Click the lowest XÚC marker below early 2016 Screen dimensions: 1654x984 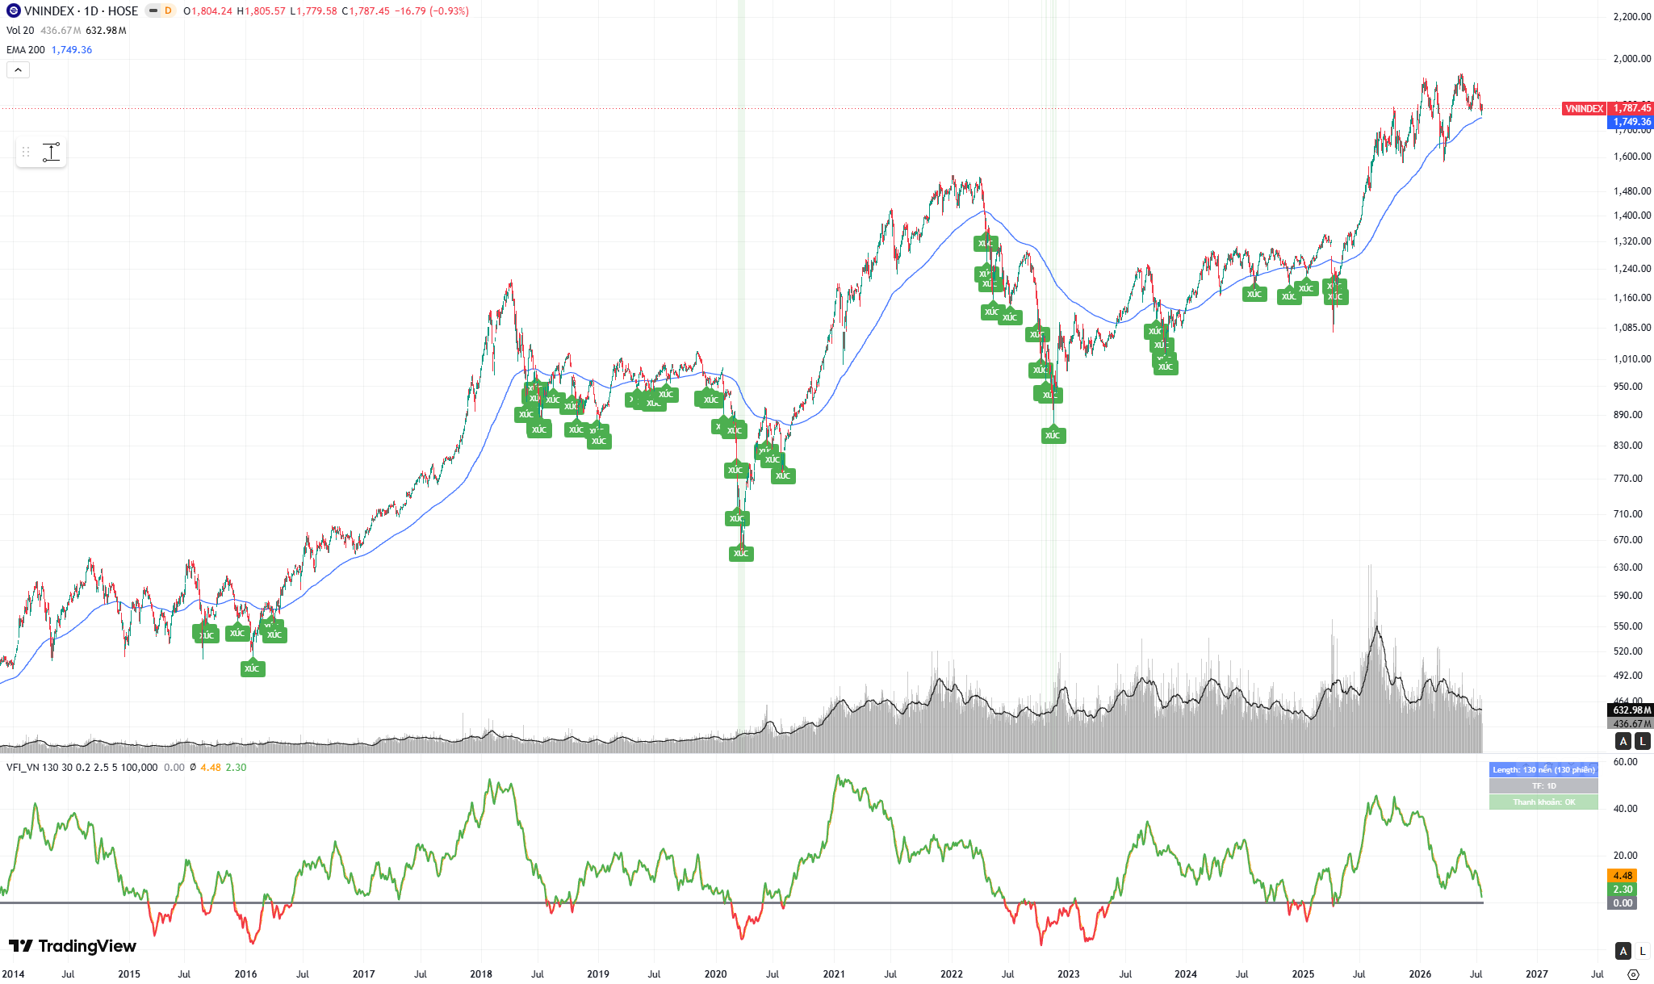(253, 668)
